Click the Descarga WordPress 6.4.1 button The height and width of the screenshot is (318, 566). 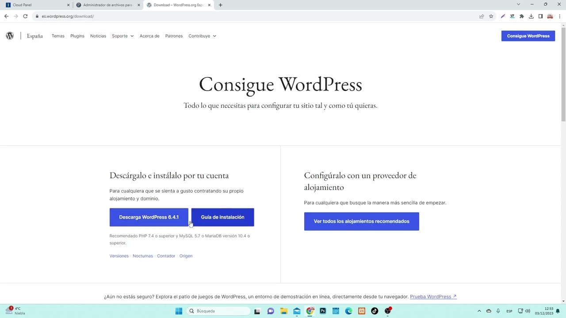pyautogui.click(x=149, y=217)
